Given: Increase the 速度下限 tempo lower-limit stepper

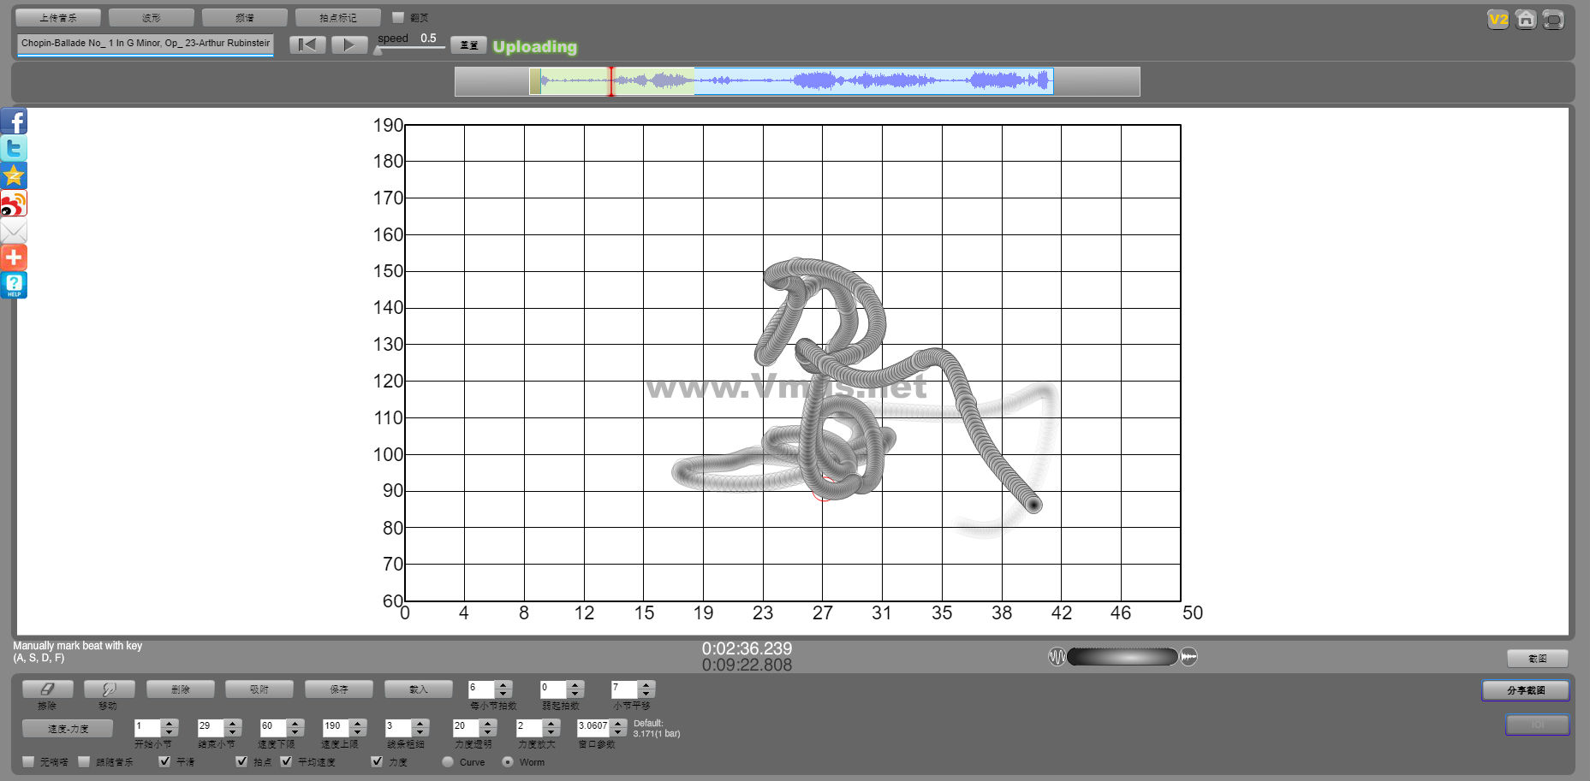Looking at the screenshot, I should [x=295, y=723].
